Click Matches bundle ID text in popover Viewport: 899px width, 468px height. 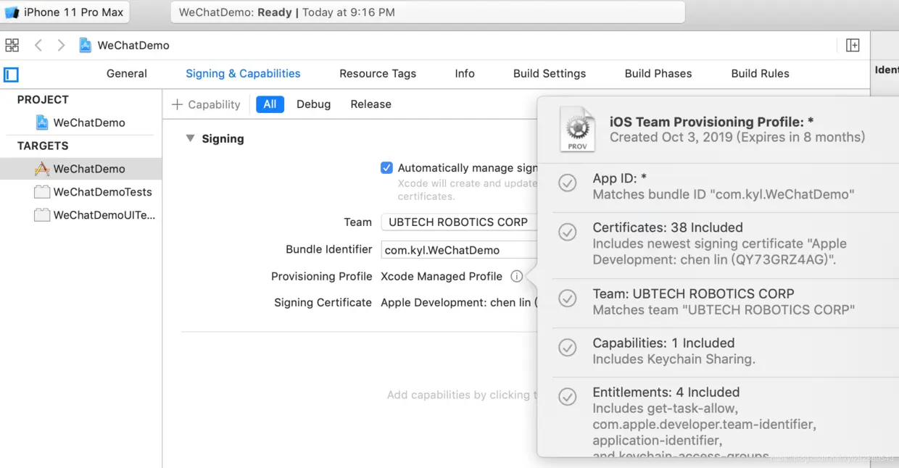pos(724,194)
